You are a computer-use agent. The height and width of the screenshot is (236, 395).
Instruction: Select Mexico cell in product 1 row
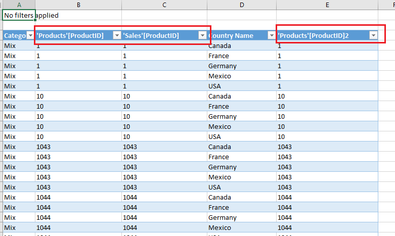click(242, 76)
